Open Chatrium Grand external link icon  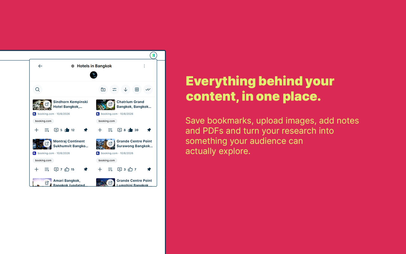coord(110,104)
